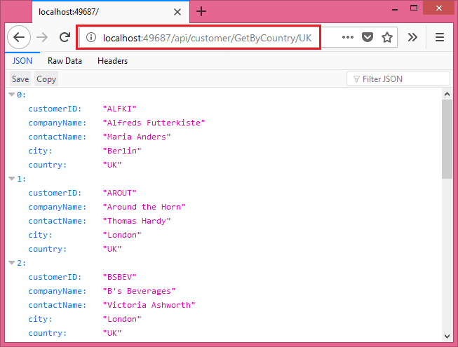
Task: Click the Save button
Action: tap(20, 79)
